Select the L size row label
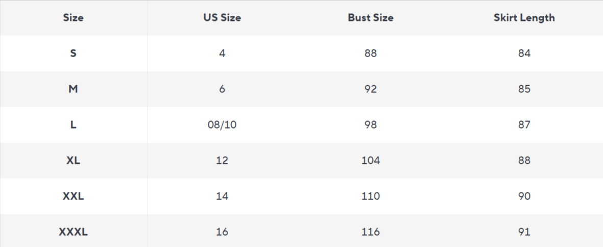This screenshot has height=247, width=603. [74, 125]
